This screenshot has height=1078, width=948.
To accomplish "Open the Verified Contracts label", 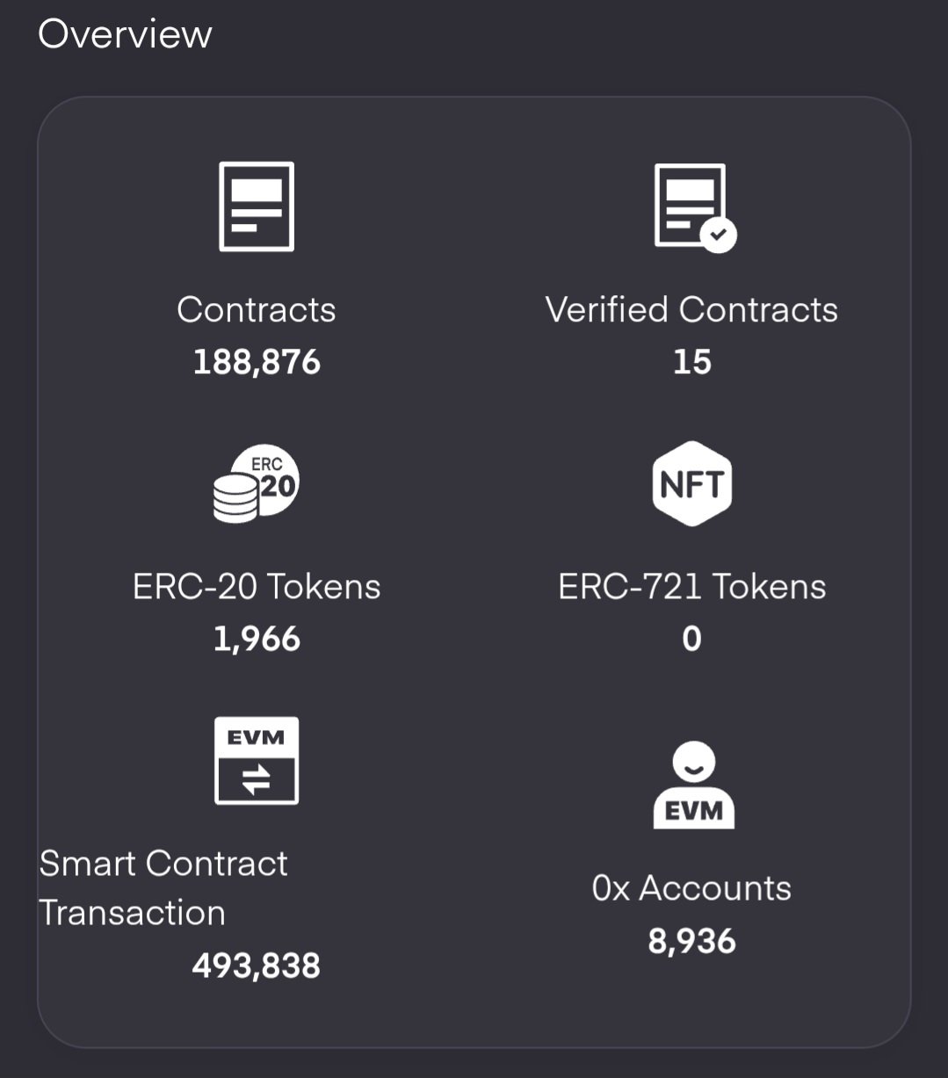I will coord(691,309).
